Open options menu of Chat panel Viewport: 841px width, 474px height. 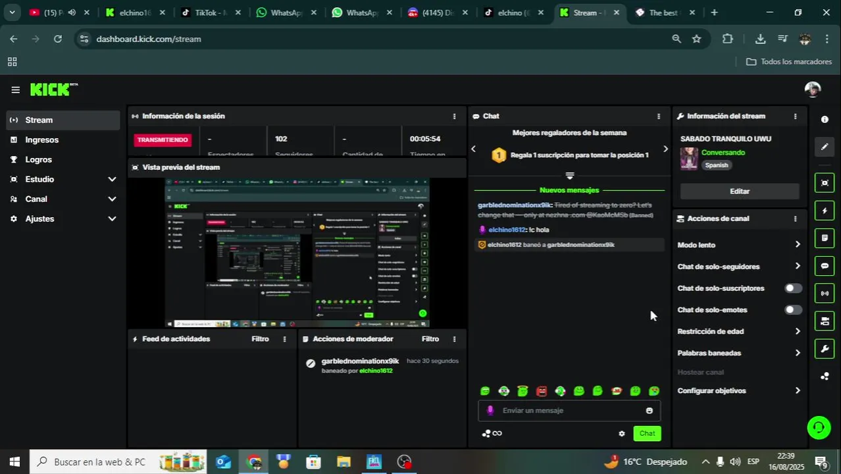pos(659,116)
